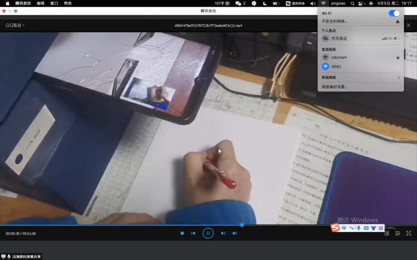Open the Apple menu

[7, 4]
